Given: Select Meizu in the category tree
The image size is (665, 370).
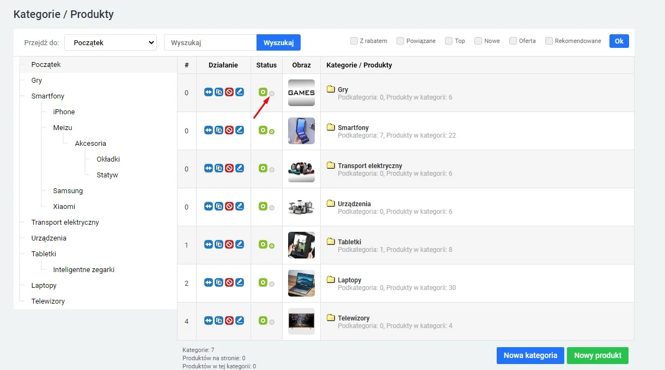Looking at the screenshot, I should click(62, 127).
